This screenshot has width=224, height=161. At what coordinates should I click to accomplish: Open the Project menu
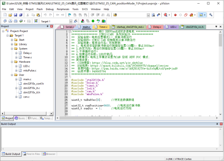pyautogui.click(x=30, y=9)
